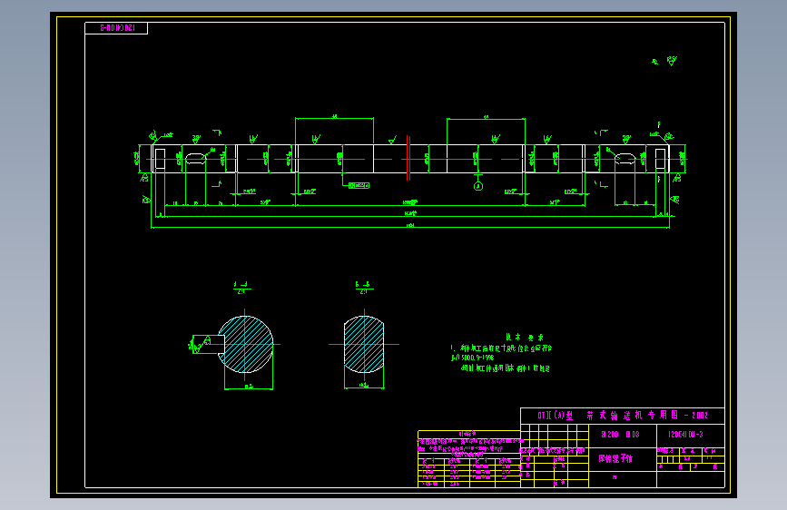Click the tolerance table header in the title block

(x=468, y=433)
